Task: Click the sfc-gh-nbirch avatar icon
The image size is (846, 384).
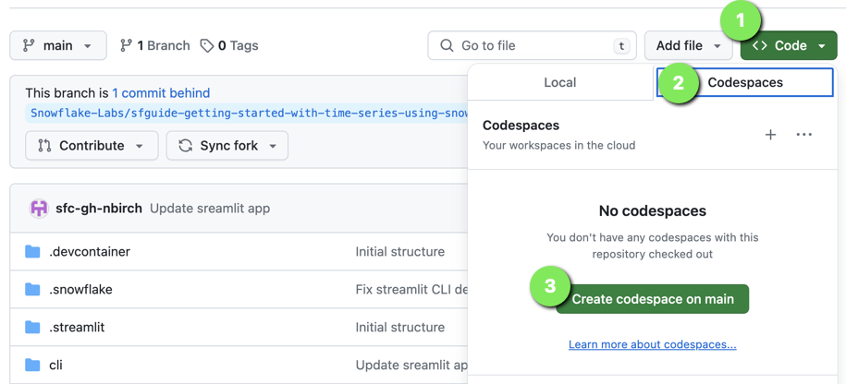Action: pyautogui.click(x=39, y=209)
